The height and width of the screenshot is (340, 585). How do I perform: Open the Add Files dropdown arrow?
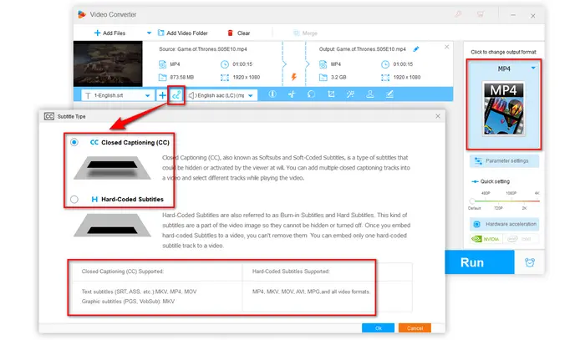pos(149,33)
